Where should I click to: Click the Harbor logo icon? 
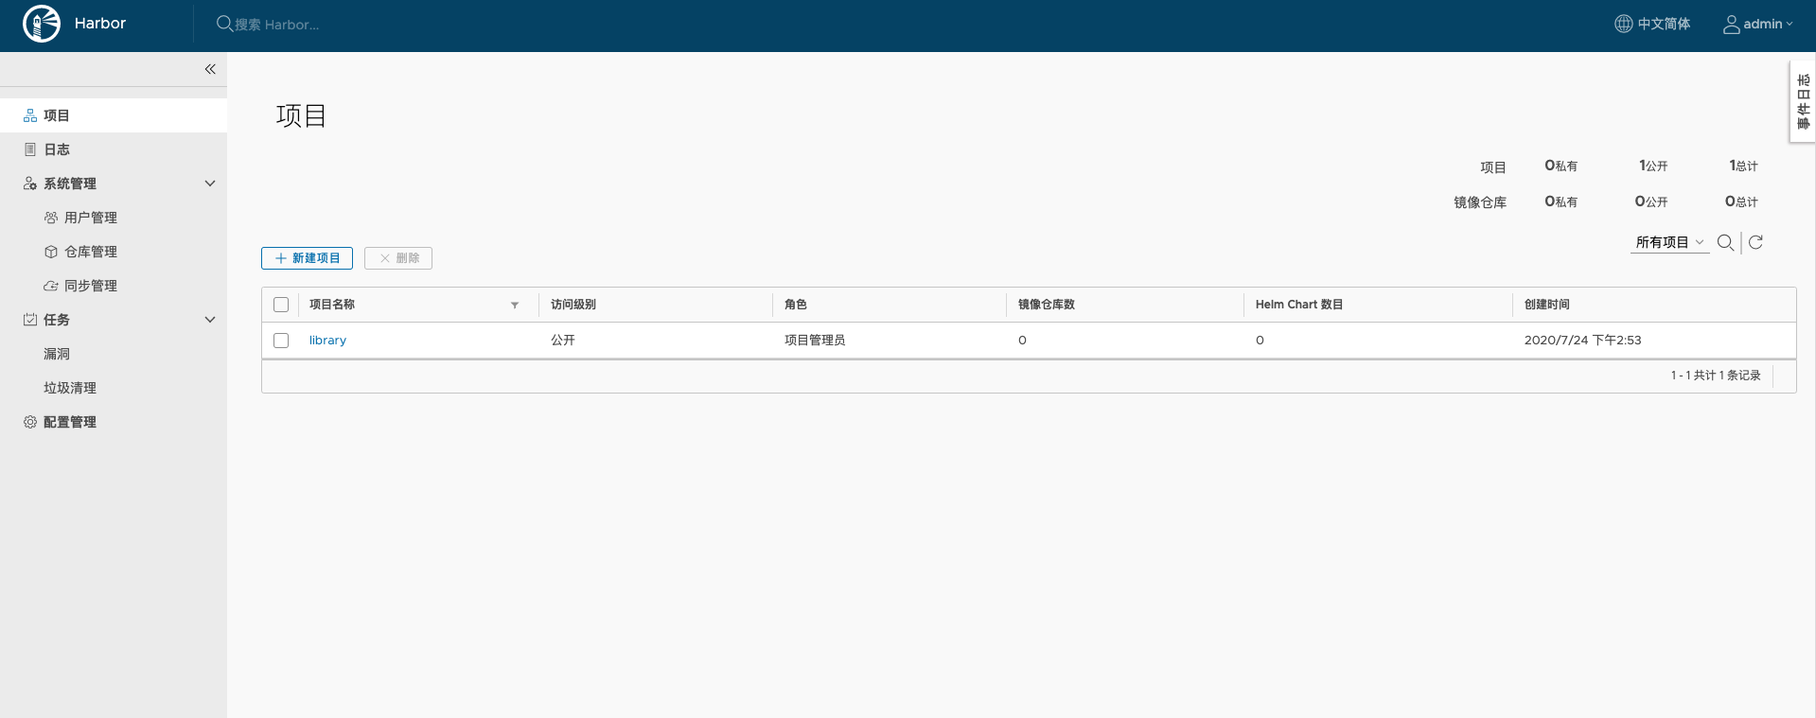pos(42,24)
